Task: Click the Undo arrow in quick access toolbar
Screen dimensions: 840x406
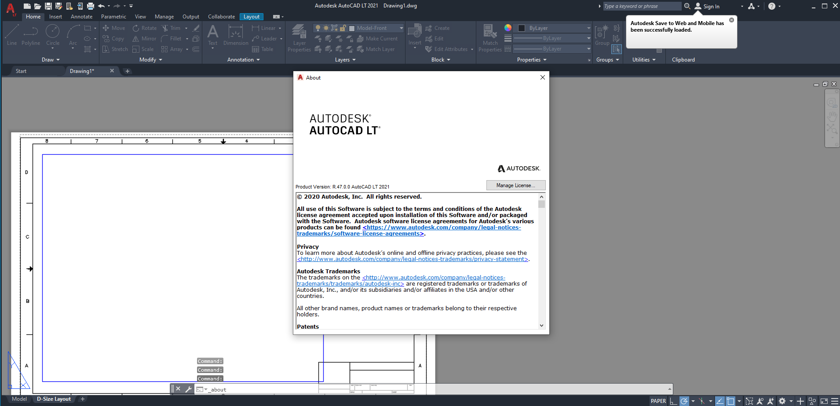Action: pos(102,6)
